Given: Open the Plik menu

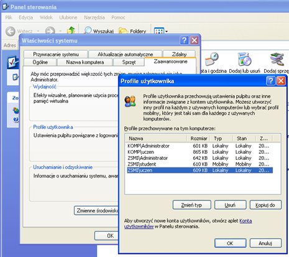Looking at the screenshot, I should [x=9, y=17].
